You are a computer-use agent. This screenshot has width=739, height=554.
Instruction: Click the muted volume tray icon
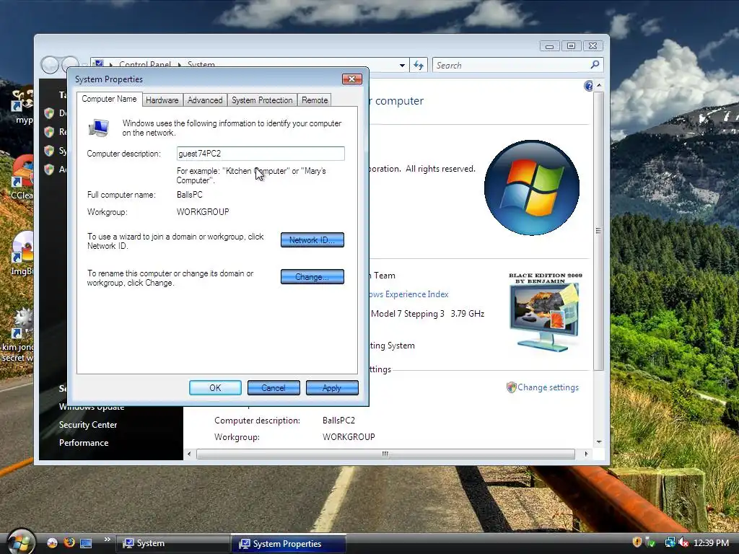pos(683,542)
